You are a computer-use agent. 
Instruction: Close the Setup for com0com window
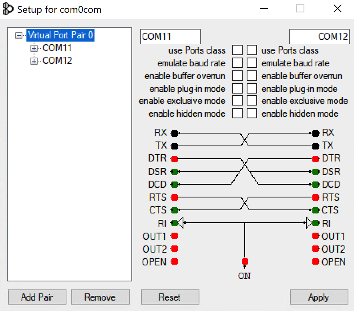[338, 8]
